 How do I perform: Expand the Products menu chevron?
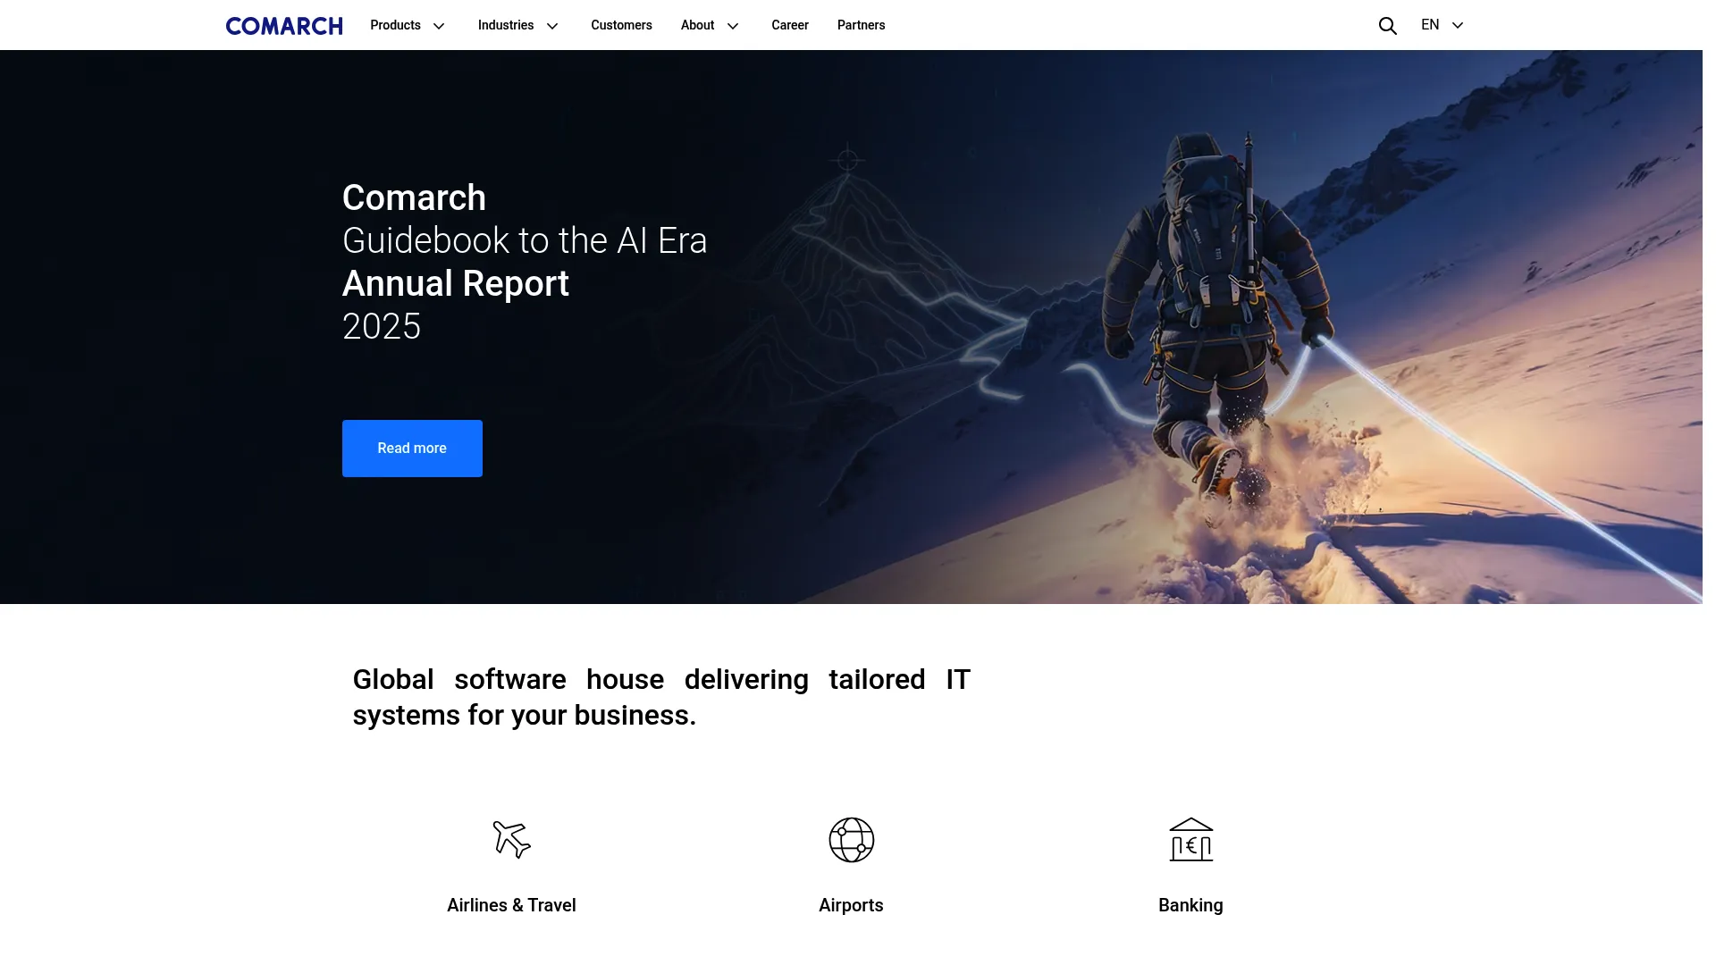[x=439, y=26]
